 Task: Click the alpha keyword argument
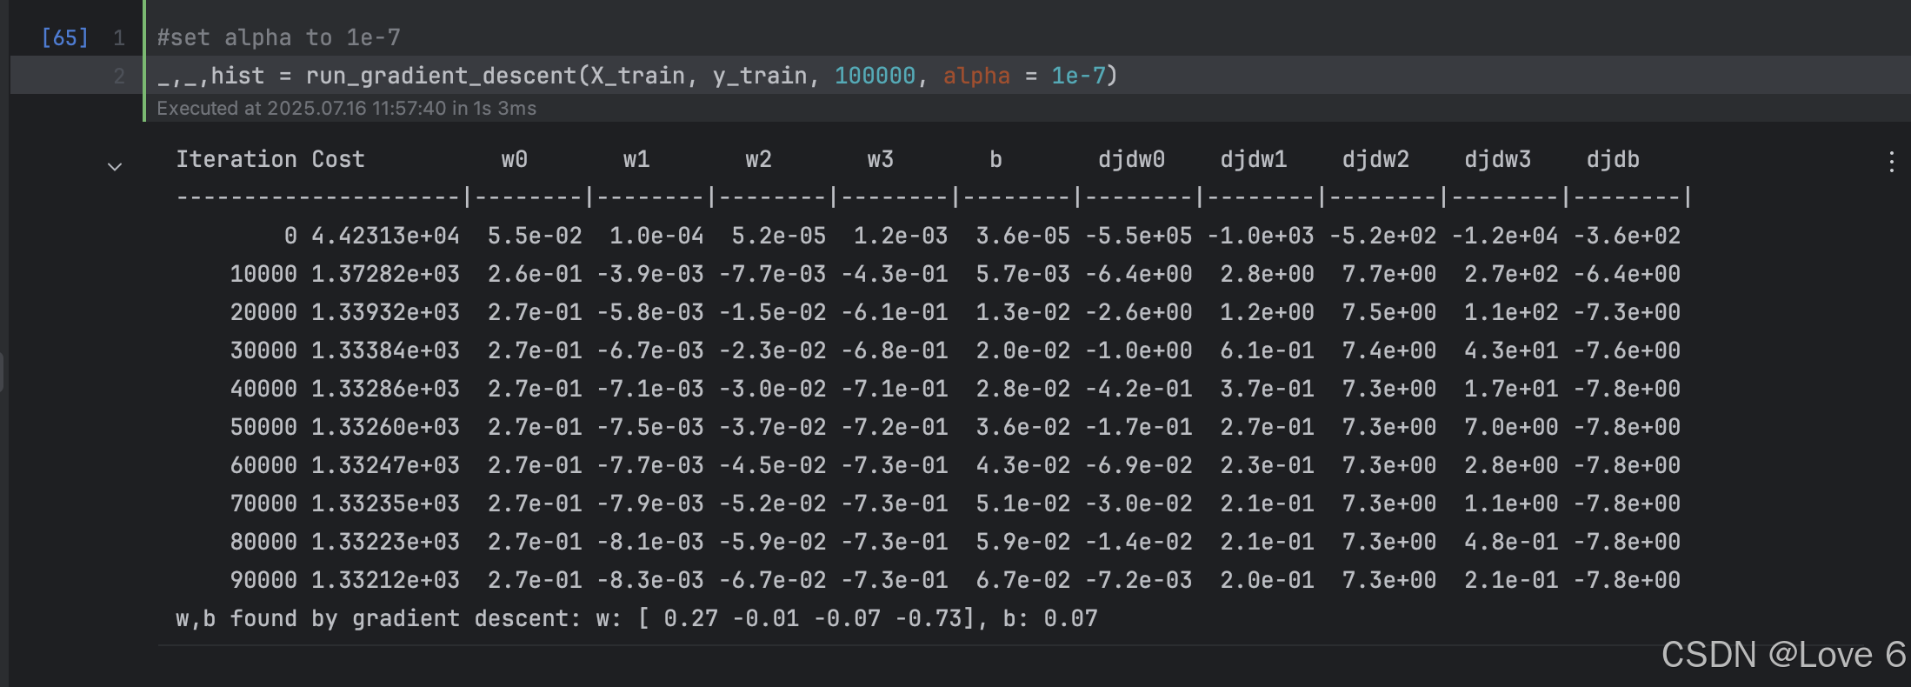976,76
